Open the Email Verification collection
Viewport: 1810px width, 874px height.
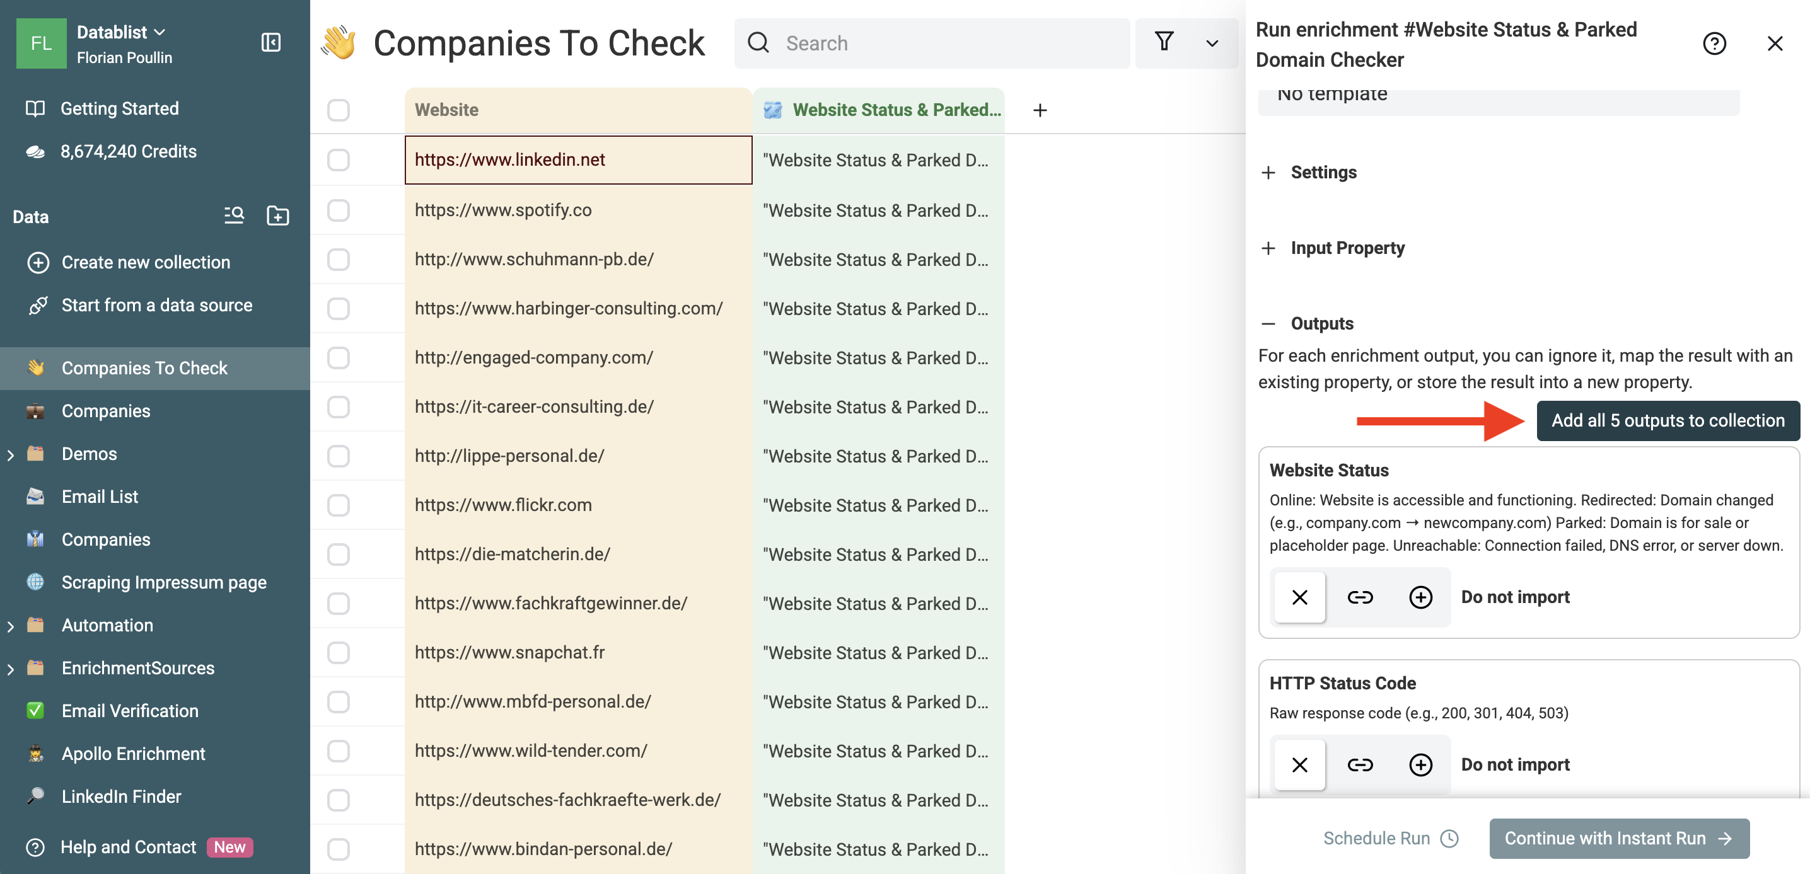(x=130, y=711)
